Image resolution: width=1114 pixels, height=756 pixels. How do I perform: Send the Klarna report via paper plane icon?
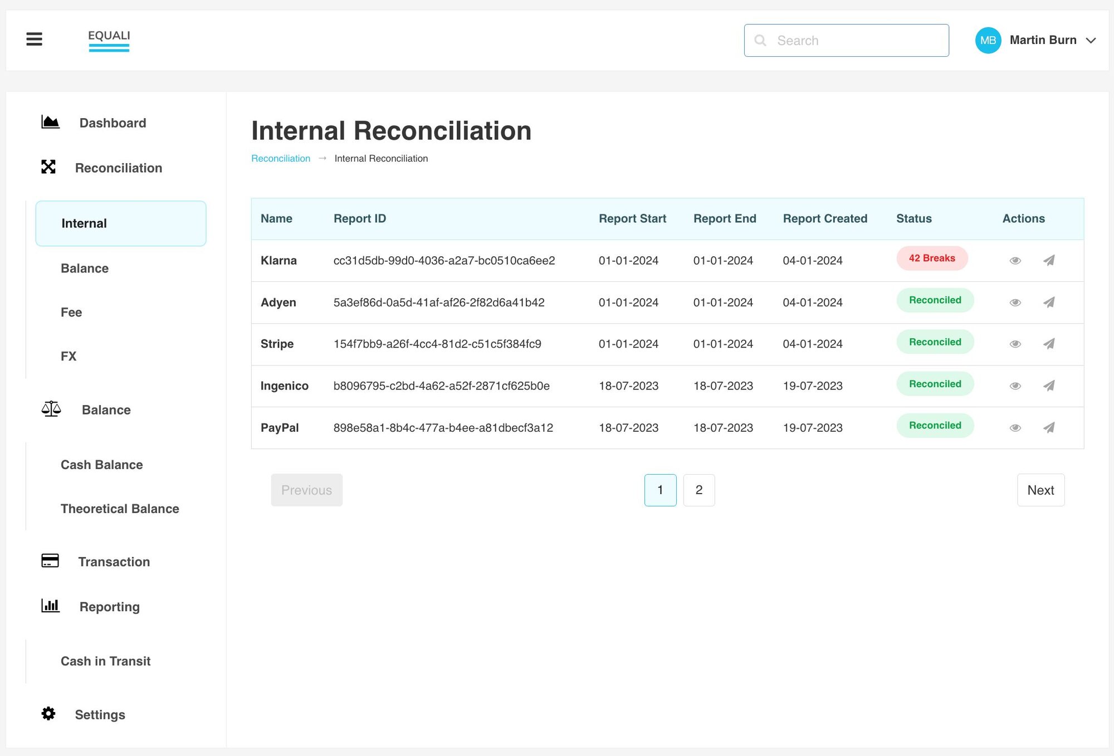click(1049, 260)
